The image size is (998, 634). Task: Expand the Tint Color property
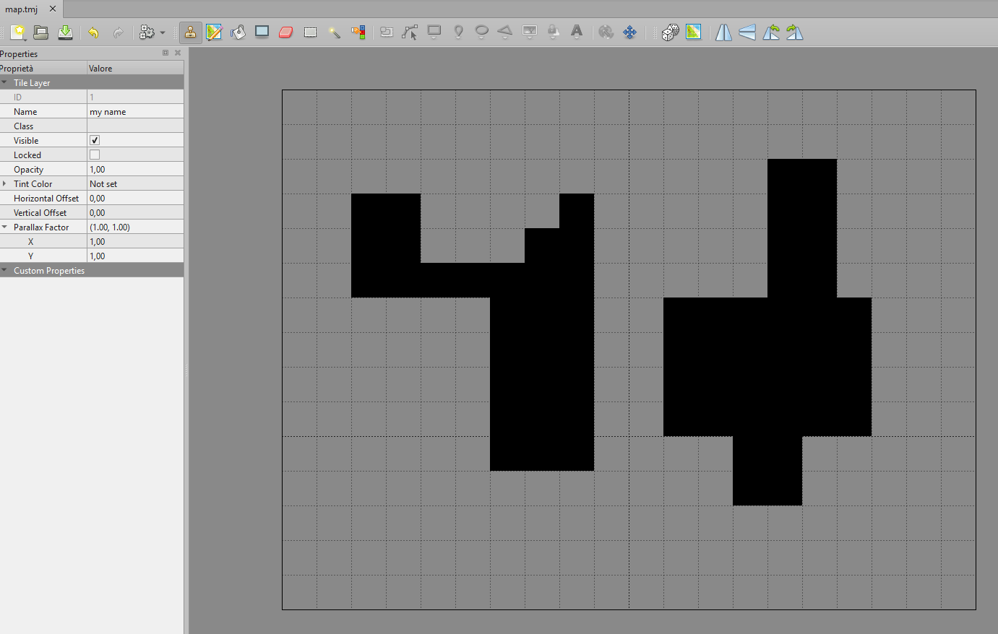pyautogui.click(x=5, y=183)
